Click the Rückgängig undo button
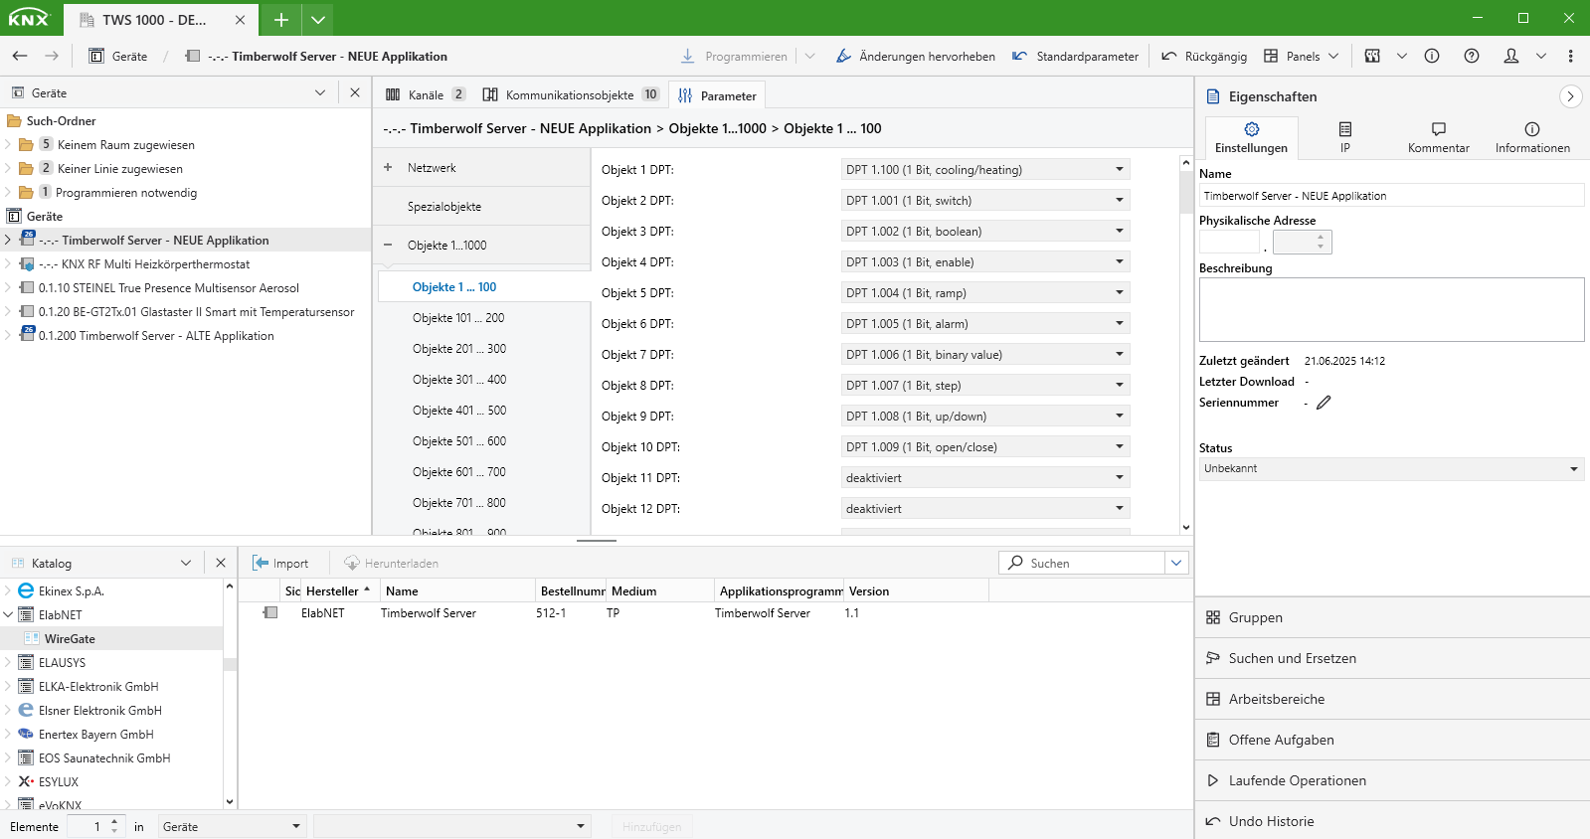 (1204, 57)
